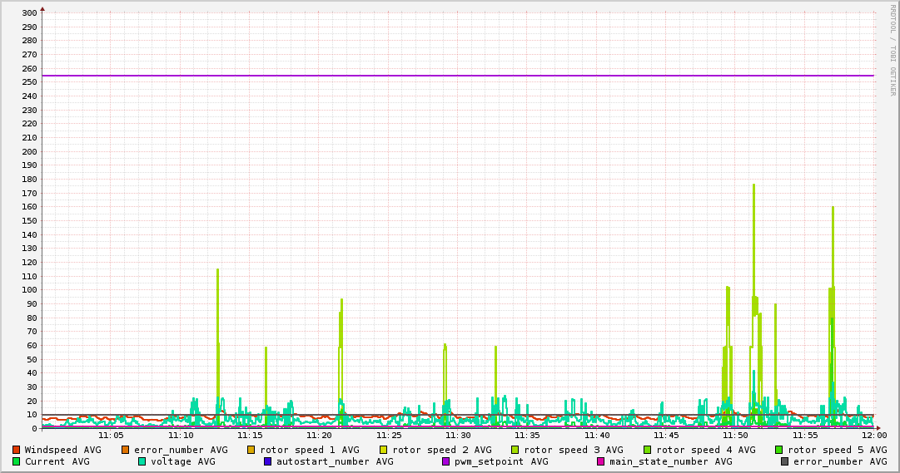Click the magenta main_state_number AVG swatch
This screenshot has width=900, height=473.
point(601,461)
